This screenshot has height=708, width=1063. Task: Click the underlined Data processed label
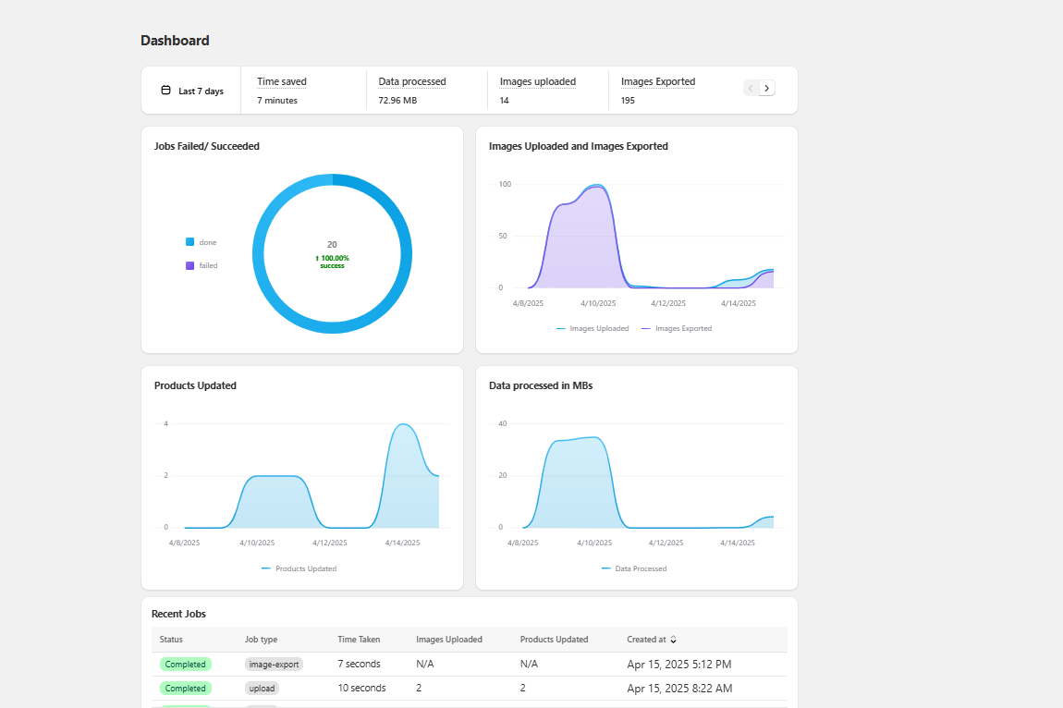click(411, 81)
